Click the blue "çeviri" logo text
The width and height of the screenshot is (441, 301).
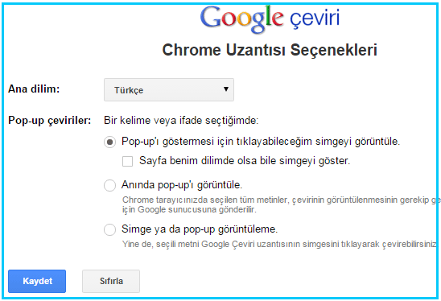[x=315, y=19]
